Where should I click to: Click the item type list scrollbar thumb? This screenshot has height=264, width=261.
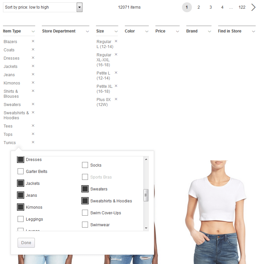[146, 195]
